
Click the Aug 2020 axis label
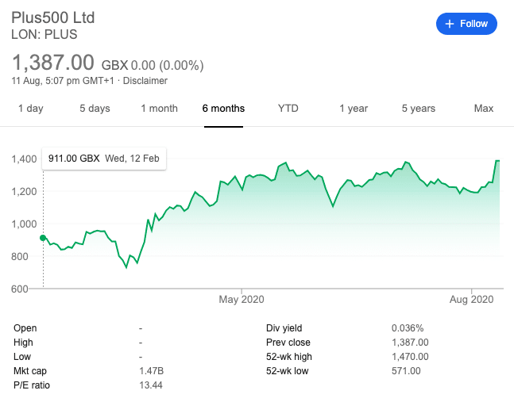(x=471, y=299)
